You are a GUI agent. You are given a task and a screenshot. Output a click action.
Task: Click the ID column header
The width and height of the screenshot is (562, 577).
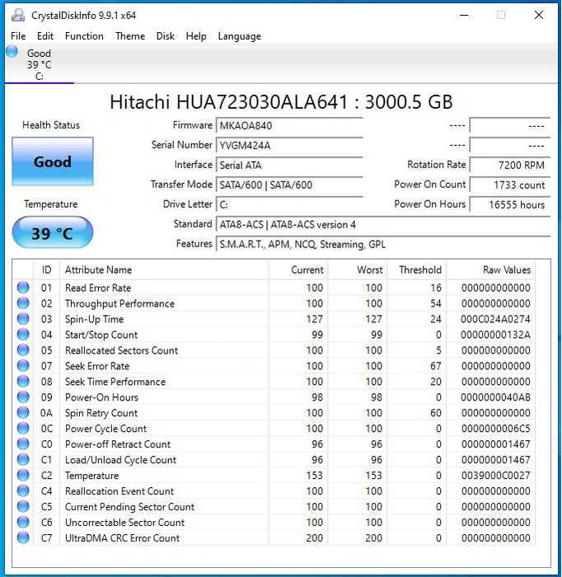[46, 270]
